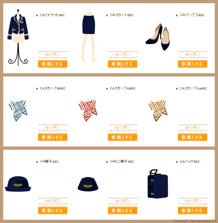Click the blue striped scarf icon
Screen dimensions: 218x223
click(x=18, y=111)
